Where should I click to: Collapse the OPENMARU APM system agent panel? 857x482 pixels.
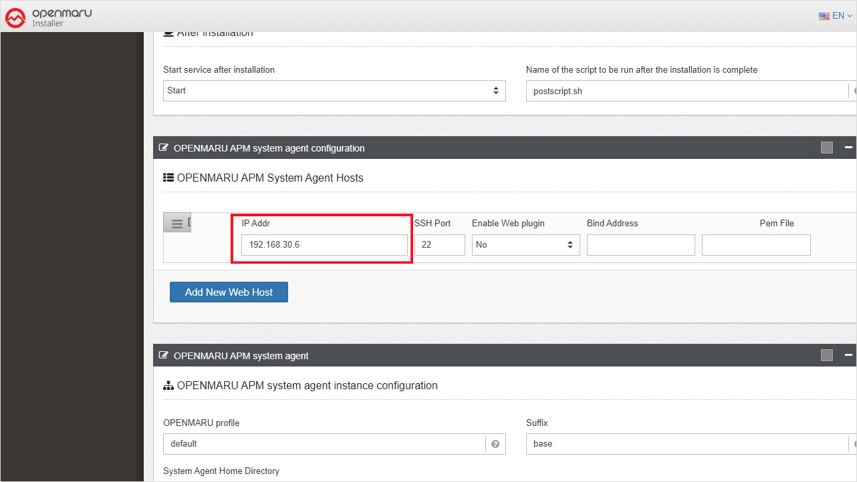[x=848, y=355]
